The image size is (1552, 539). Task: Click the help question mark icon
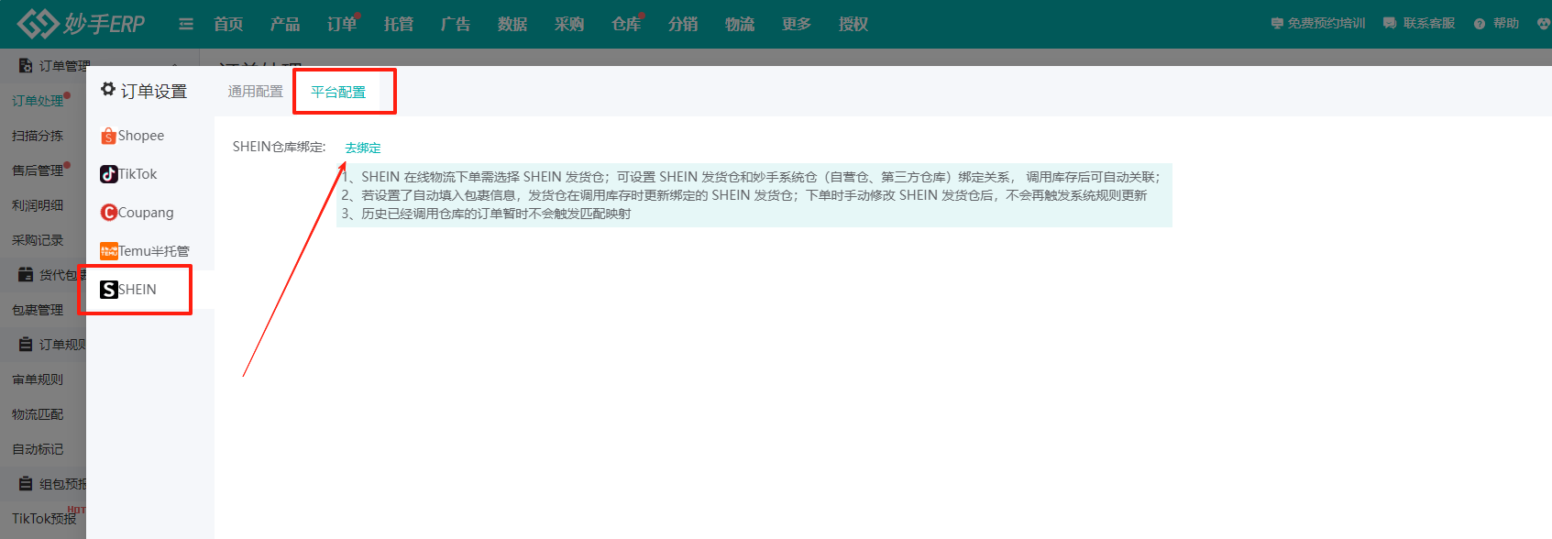coord(1480,24)
